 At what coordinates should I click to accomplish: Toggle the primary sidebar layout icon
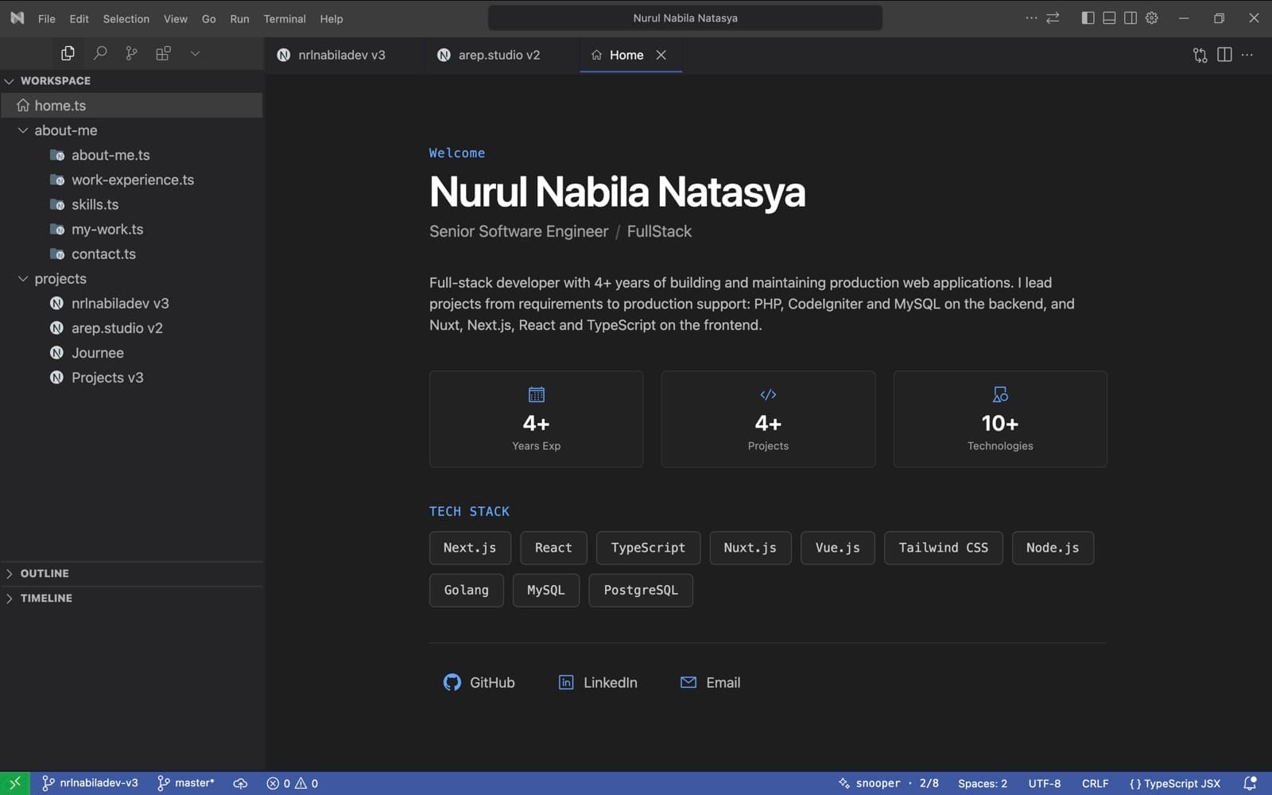(1088, 17)
